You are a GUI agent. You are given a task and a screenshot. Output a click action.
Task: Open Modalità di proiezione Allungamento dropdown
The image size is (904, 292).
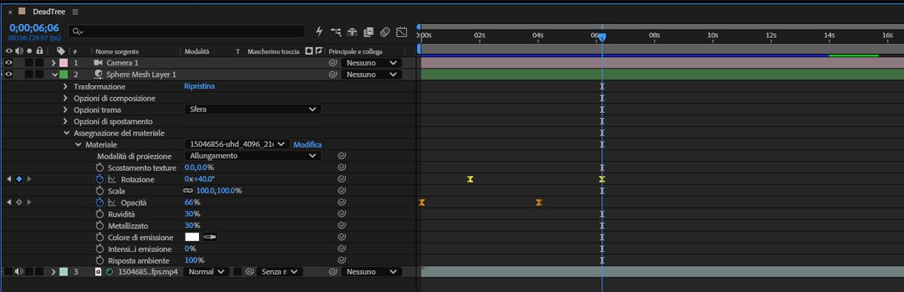click(253, 156)
